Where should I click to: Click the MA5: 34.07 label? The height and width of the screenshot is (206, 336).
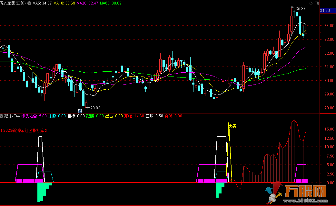tap(42, 3)
